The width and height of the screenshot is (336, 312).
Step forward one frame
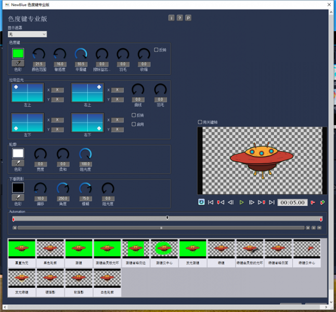point(251,202)
